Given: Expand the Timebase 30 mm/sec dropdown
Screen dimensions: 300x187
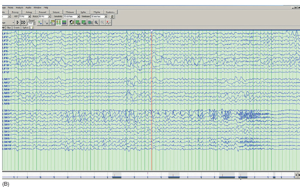Looking at the screenshot, I should (x=106, y=16).
